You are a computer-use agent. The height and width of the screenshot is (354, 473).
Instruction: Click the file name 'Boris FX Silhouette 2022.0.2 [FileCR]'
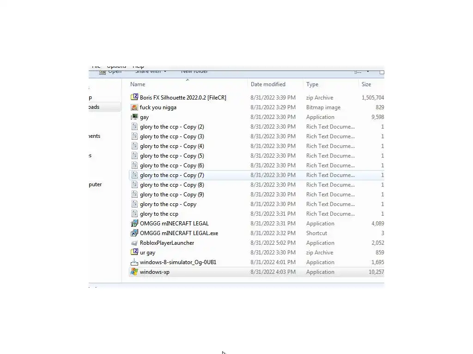(183, 98)
